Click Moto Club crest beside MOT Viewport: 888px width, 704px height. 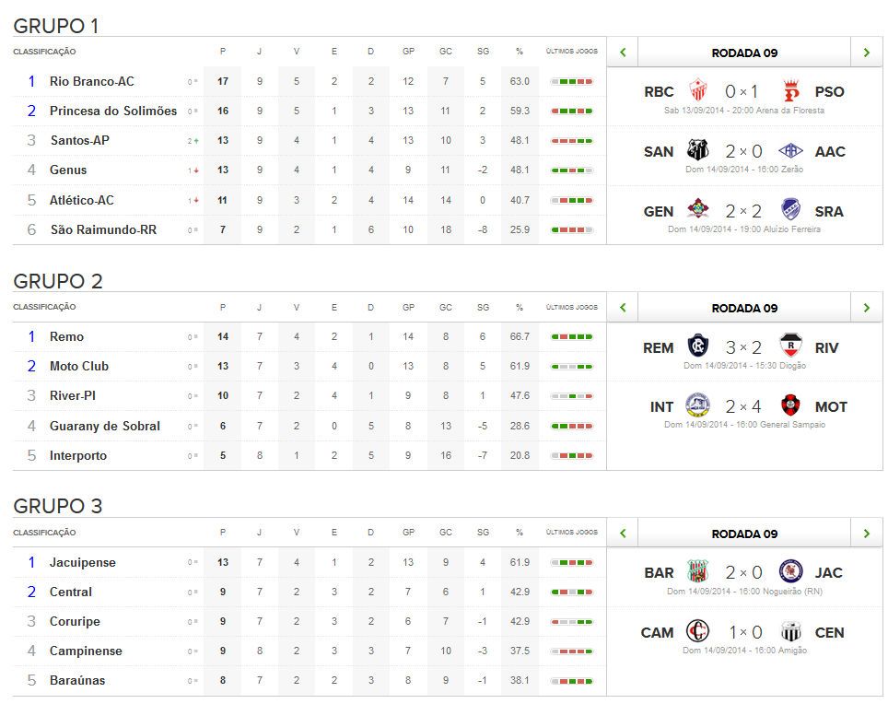(790, 406)
